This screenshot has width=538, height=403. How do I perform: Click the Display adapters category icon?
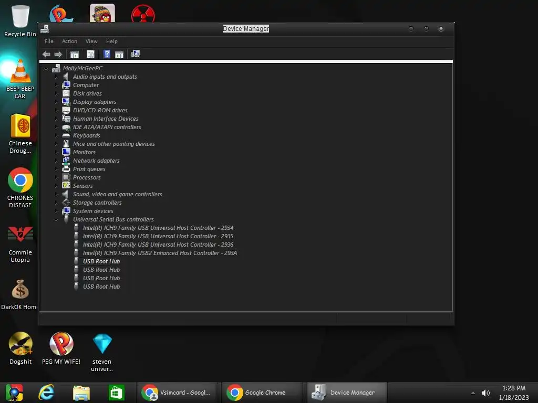[x=66, y=102]
